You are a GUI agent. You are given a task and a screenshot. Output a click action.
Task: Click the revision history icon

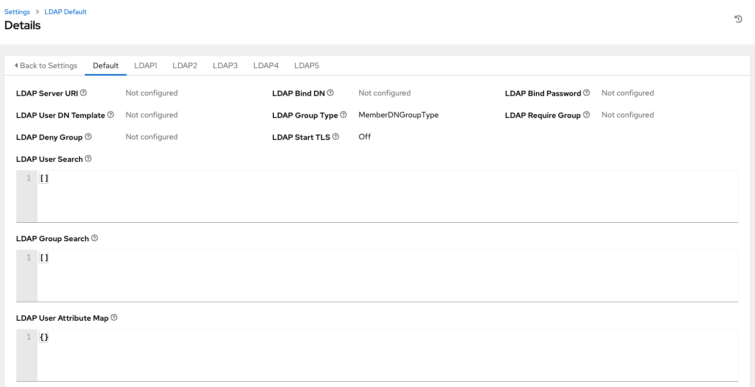pyautogui.click(x=738, y=19)
